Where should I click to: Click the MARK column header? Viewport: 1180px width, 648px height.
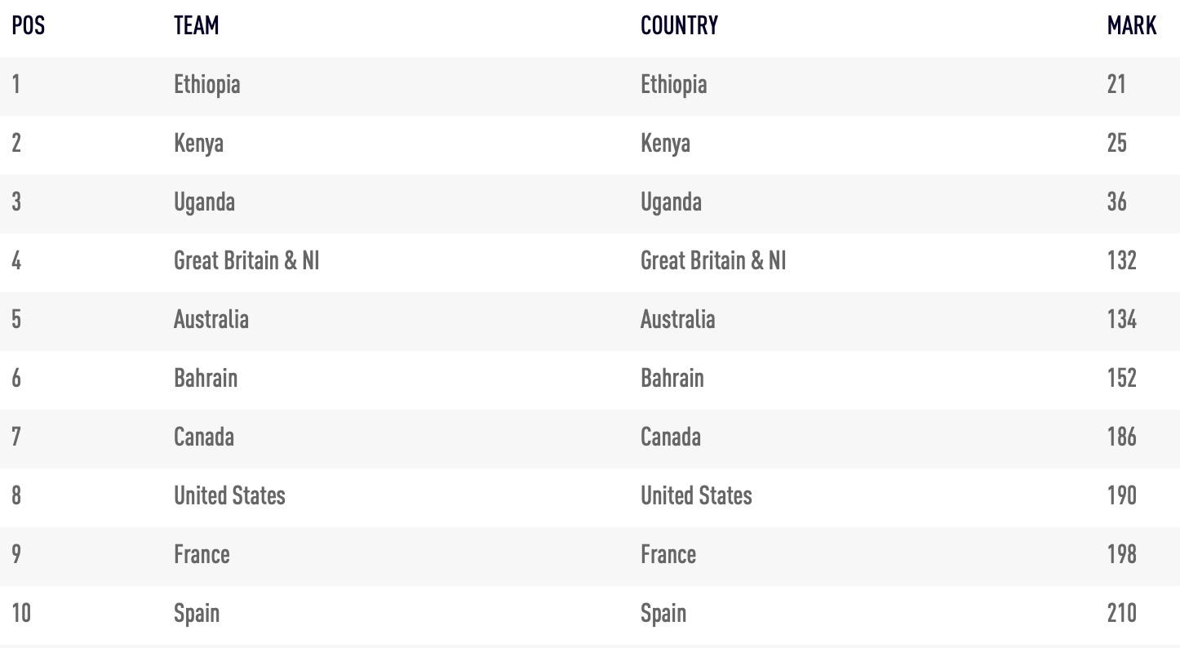[1132, 26]
